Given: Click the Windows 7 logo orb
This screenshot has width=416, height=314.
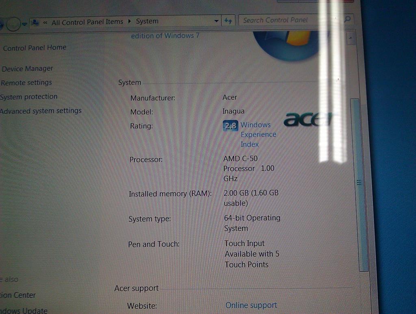Looking at the screenshot, I should 286,45.
